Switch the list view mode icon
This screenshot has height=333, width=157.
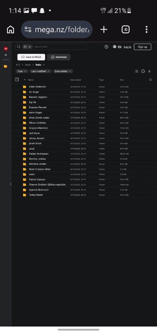click(137, 71)
